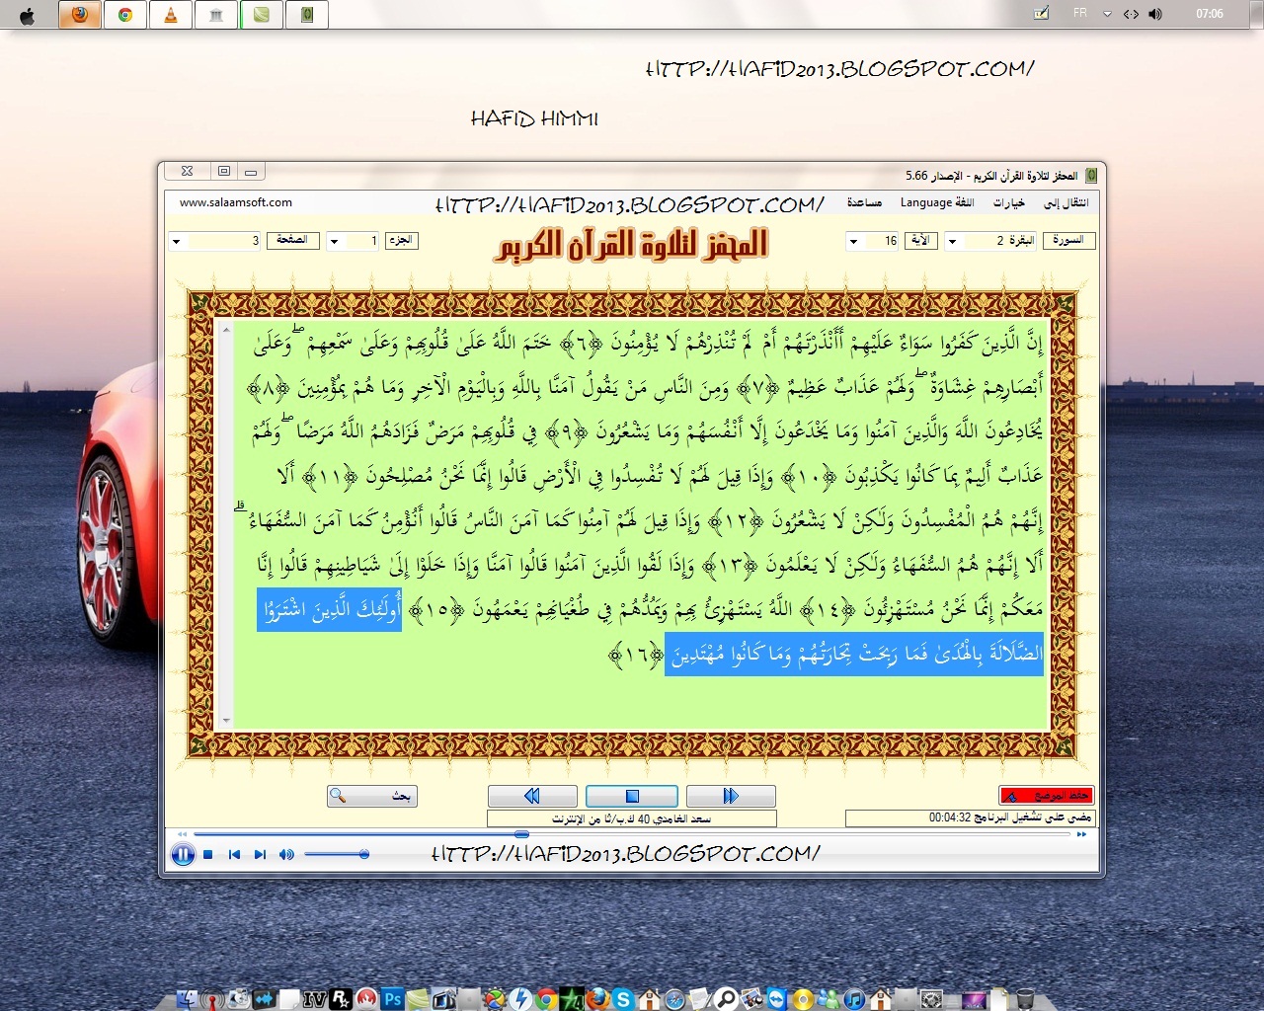
Task: Open Safari compass icon in the dock
Action: (675, 998)
